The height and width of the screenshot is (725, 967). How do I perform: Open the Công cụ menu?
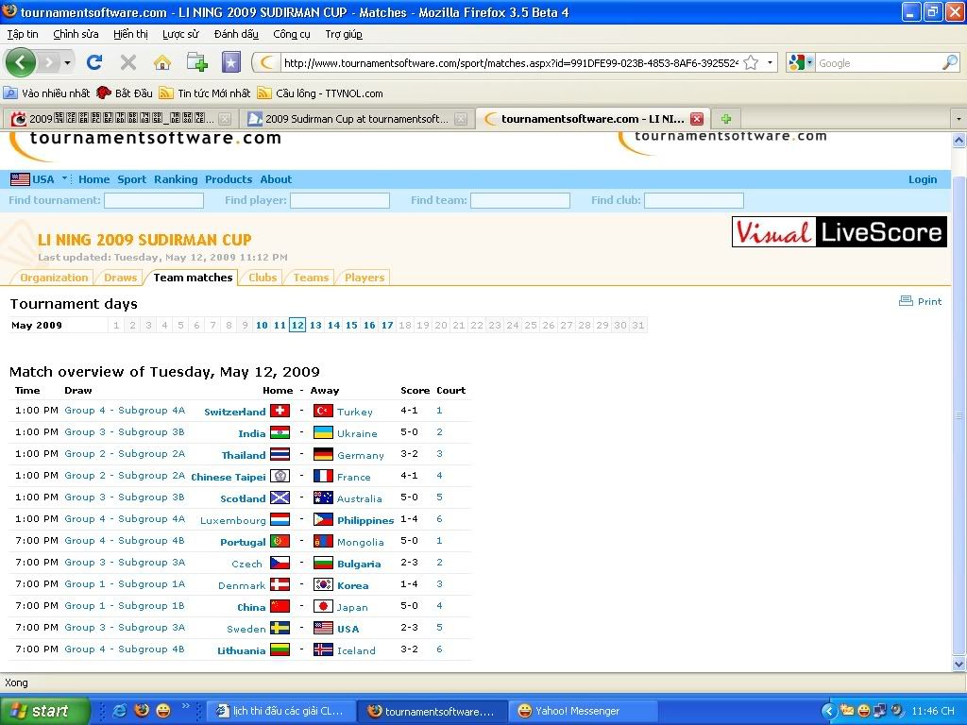click(292, 34)
